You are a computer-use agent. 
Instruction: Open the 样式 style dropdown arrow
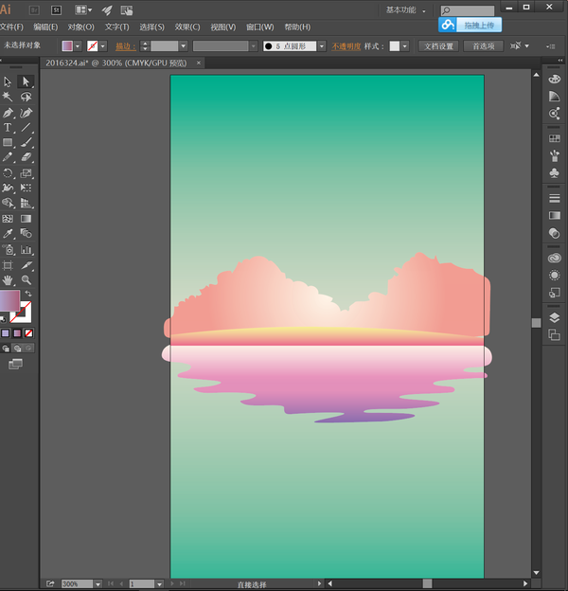pos(405,46)
